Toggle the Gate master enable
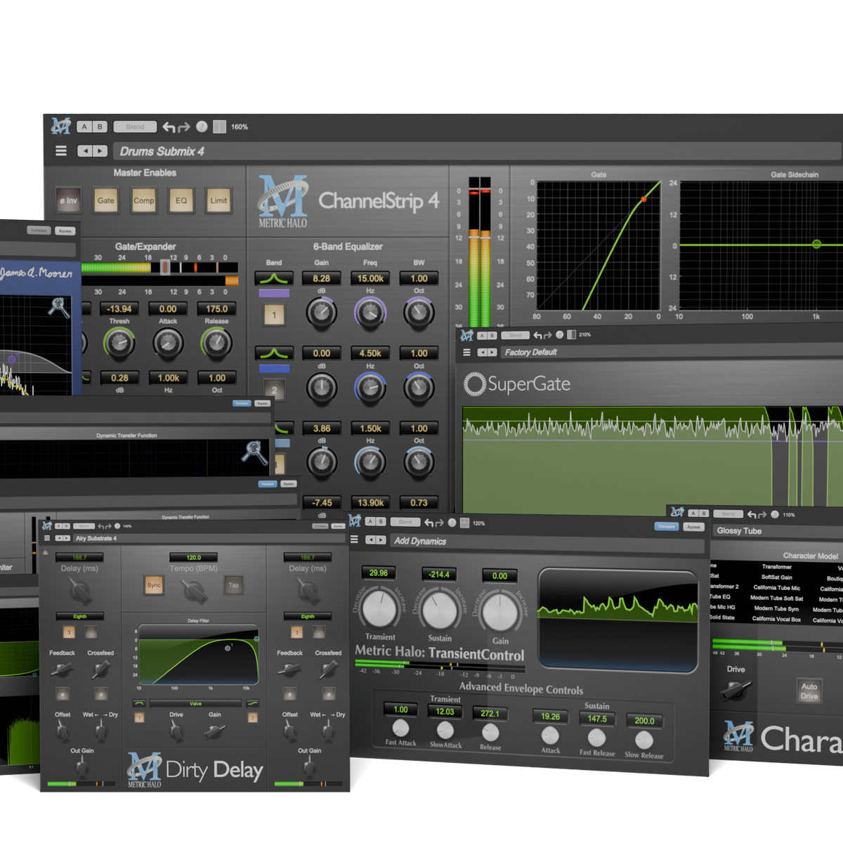The image size is (843, 843). 105,200
